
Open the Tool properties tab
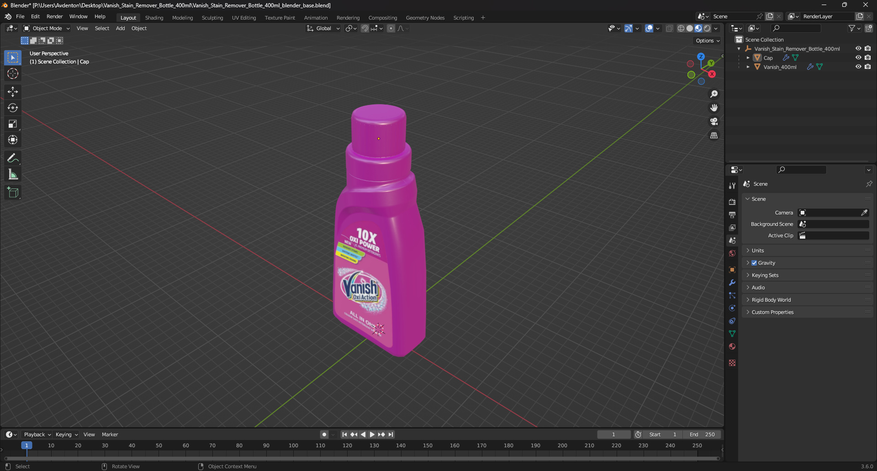click(x=732, y=186)
